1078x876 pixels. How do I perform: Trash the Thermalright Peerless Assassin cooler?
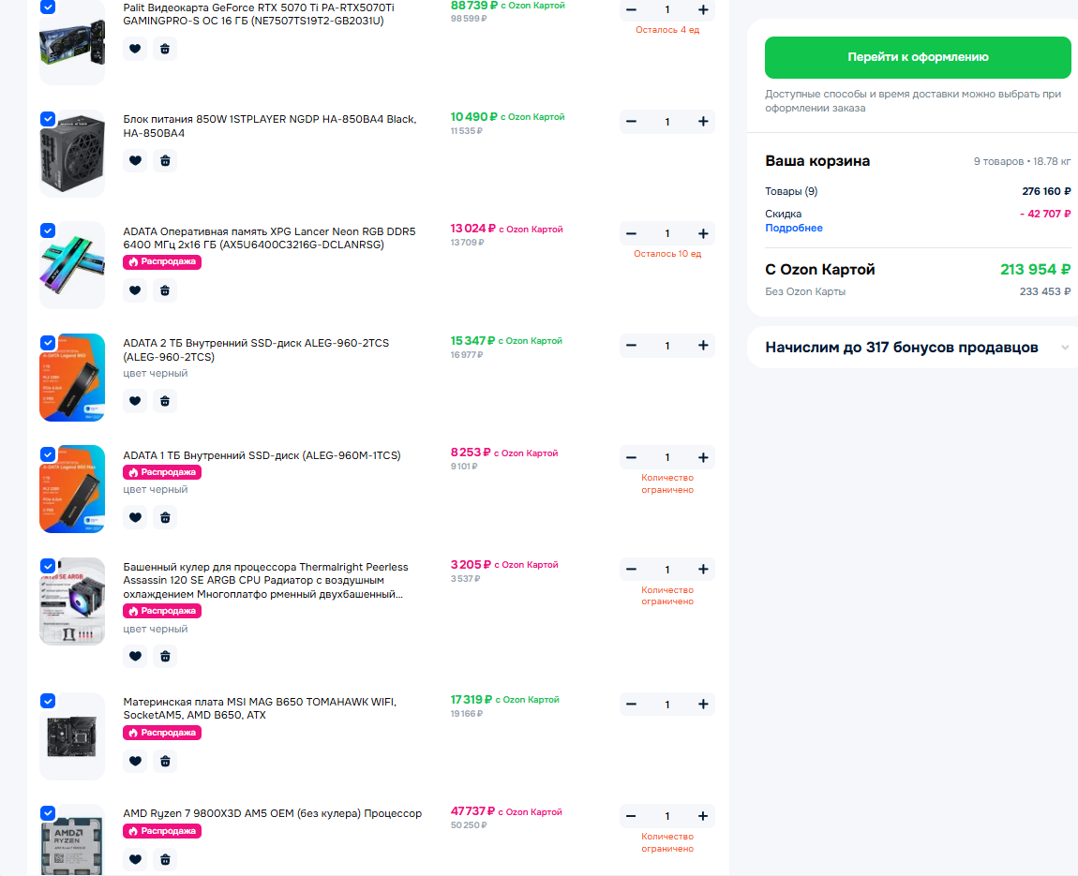(165, 656)
